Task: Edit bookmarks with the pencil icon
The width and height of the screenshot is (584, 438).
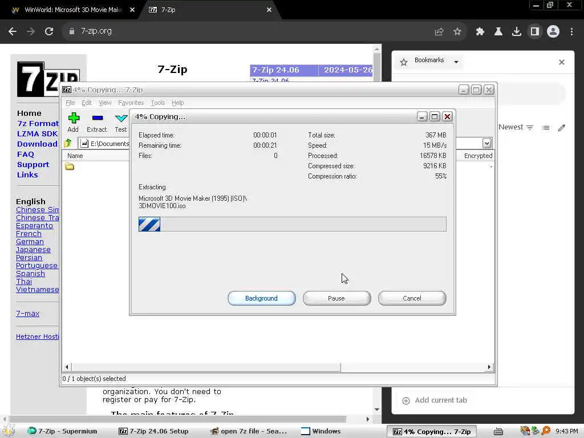Action: click(x=562, y=128)
